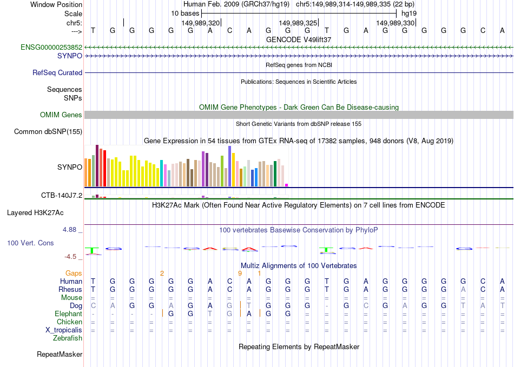Viewport: 514px width, 367px height.
Task: Click the tall blue-violet GTEx expression bar
Action: [230, 166]
